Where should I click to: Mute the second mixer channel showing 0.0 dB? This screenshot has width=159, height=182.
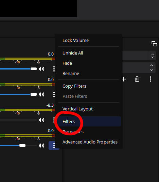pyautogui.click(x=41, y=94)
